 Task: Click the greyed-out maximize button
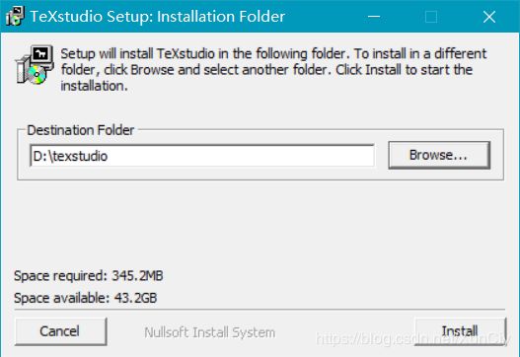[431, 16]
